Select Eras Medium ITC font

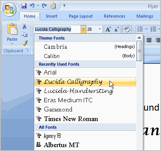click(x=85, y=100)
